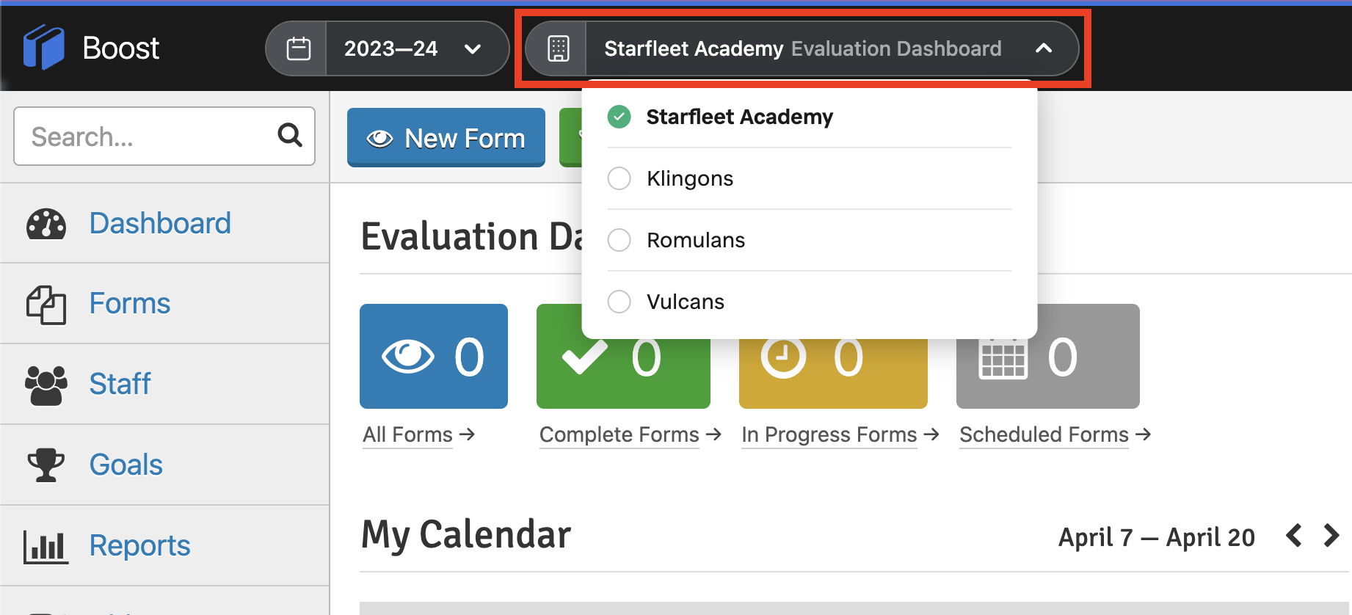
Task: Select the Klingons radio option
Action: point(619,178)
